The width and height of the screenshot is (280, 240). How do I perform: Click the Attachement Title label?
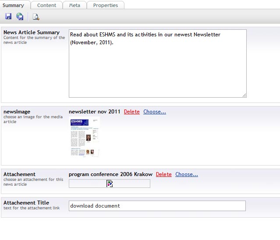(26, 203)
